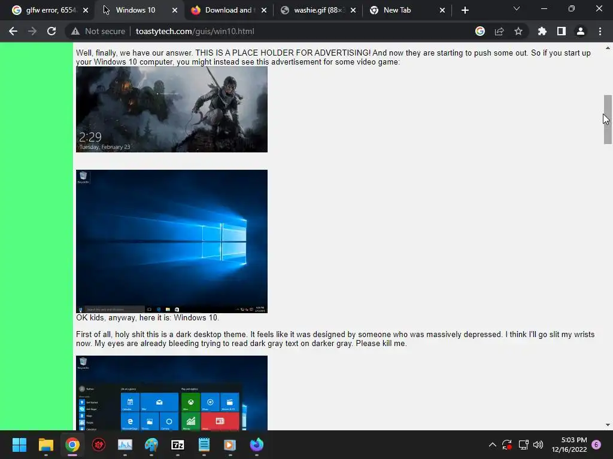Click the Google icon in address bar
Viewport: 613px width, 459px height.
(x=480, y=31)
